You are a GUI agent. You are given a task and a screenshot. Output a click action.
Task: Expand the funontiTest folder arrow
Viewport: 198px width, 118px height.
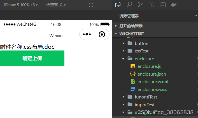click(x=124, y=97)
